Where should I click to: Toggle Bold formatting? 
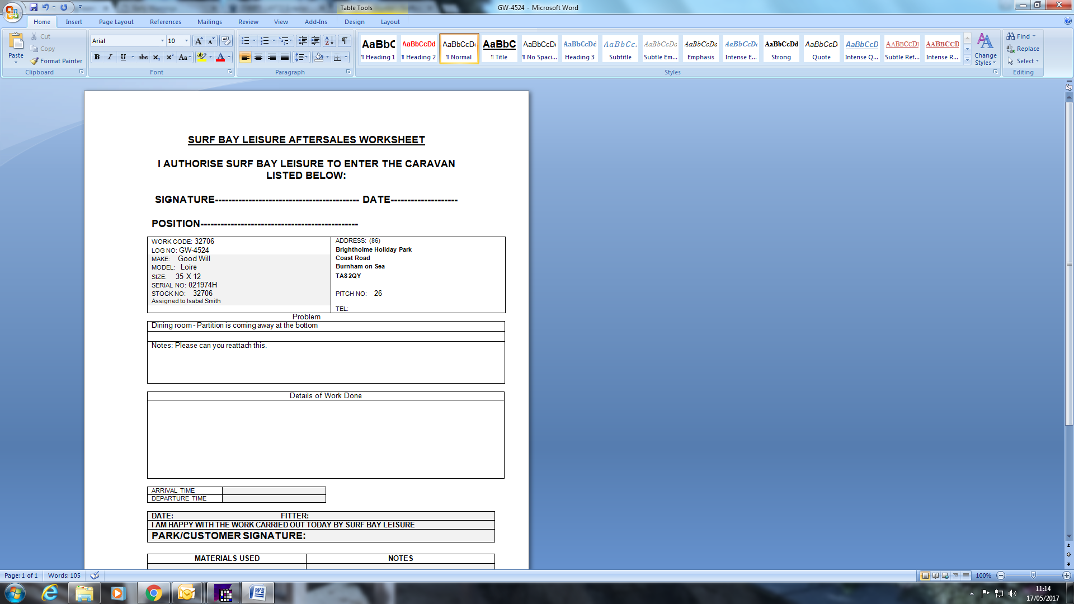(97, 57)
